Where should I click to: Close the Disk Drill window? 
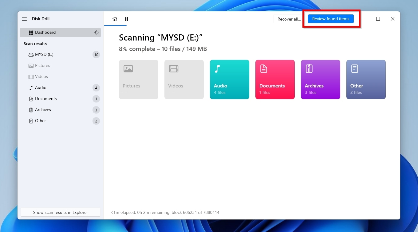point(392,19)
